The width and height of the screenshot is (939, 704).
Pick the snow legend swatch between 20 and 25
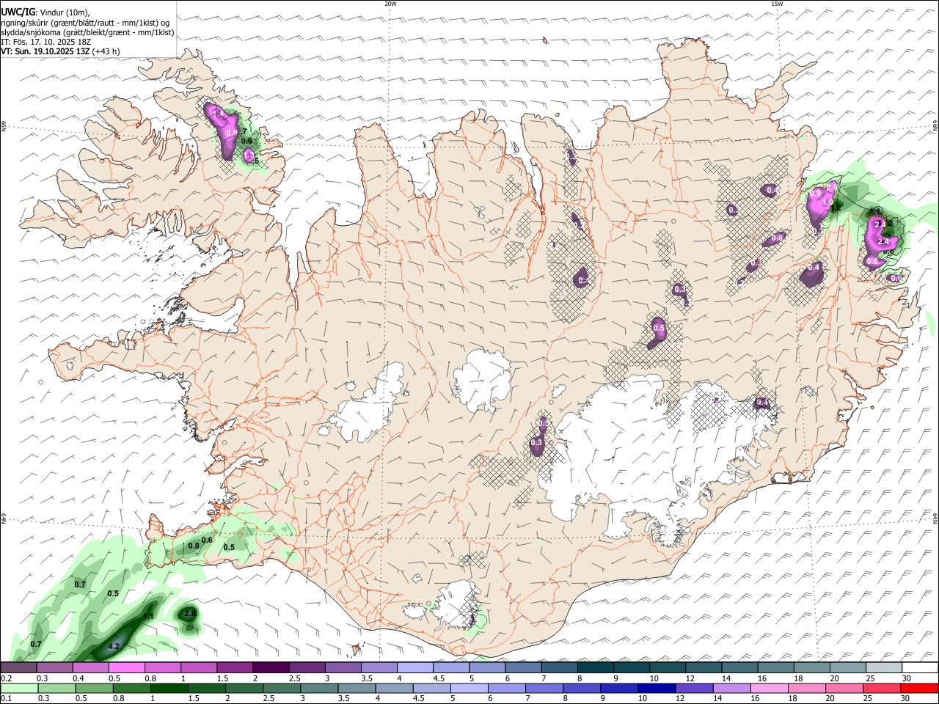pos(848,668)
